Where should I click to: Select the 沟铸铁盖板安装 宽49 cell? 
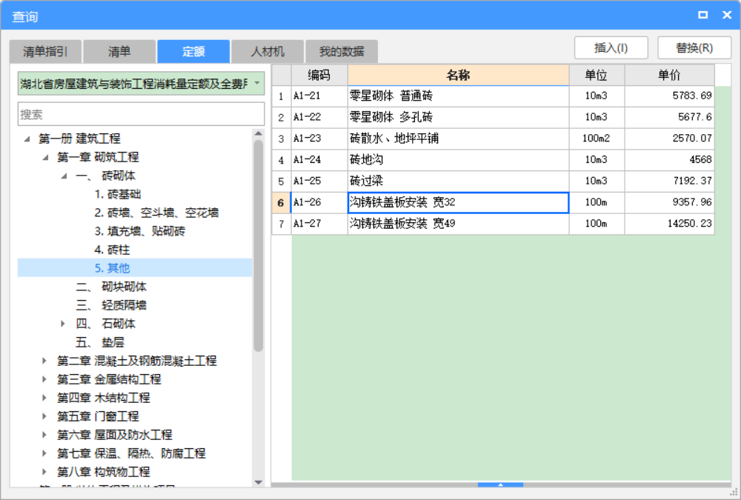pyautogui.click(x=458, y=224)
